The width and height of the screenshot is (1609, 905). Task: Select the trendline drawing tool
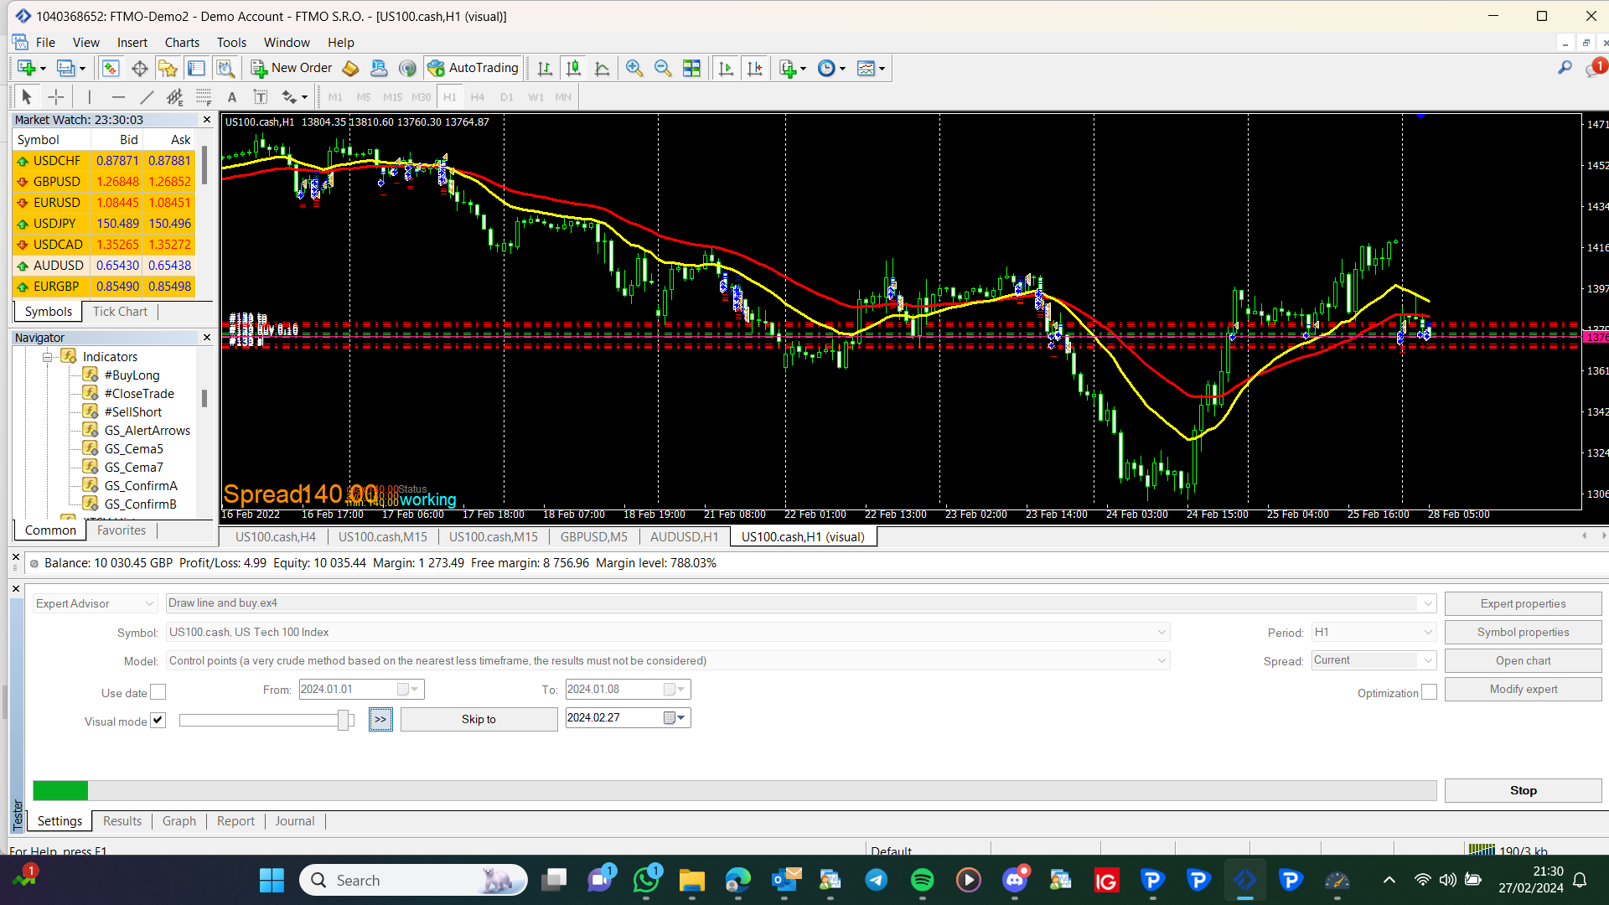point(146,96)
